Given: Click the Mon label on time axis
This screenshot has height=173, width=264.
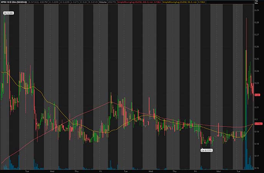Looking at the screenshot, I should [219, 171].
